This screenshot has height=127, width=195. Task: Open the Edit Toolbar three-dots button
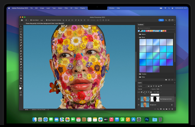[21, 83]
